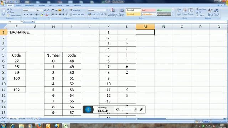
Task: Click Accounting Number Format icon
Action: coord(89,14)
